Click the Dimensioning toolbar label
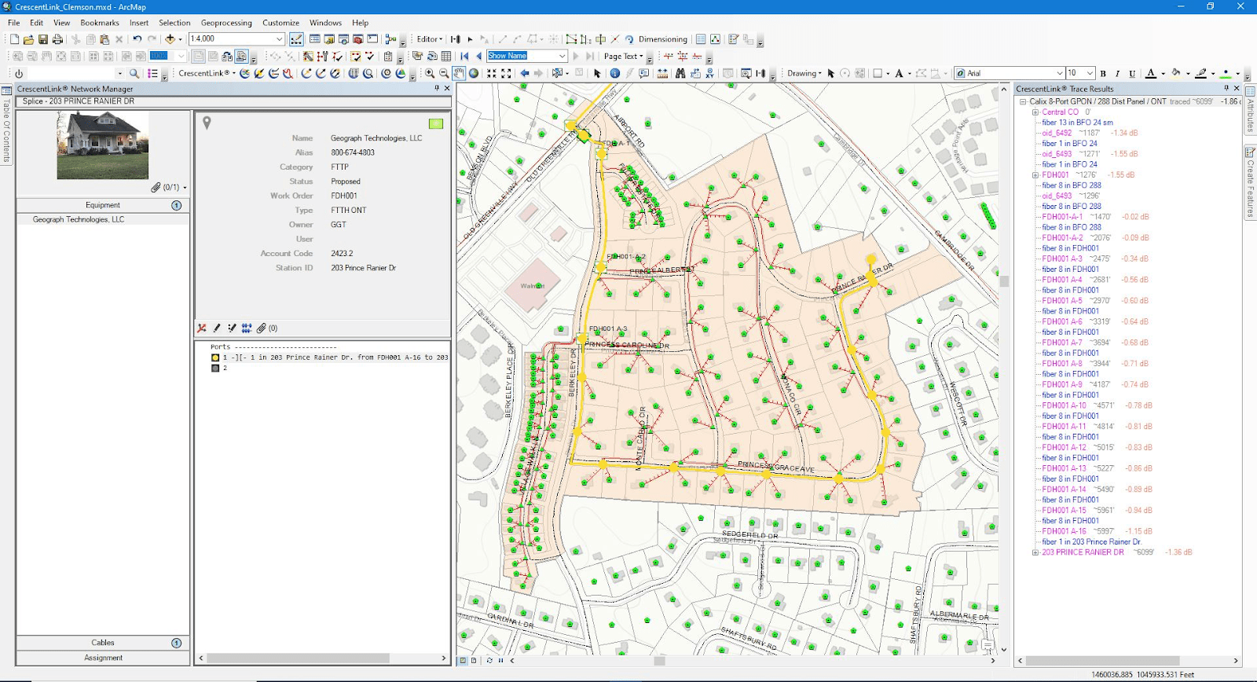This screenshot has width=1257, height=682. 662,39
